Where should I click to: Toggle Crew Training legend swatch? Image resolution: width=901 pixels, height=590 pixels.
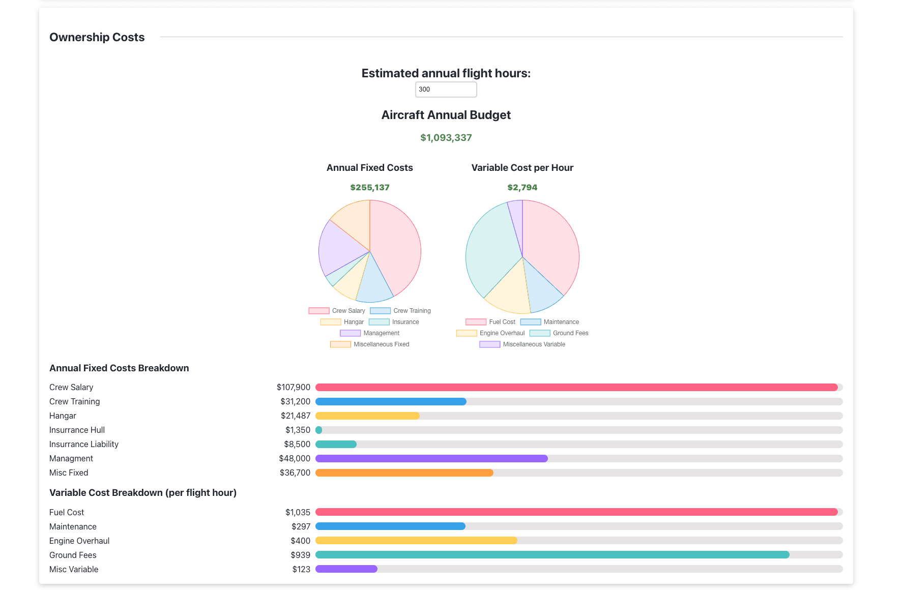[380, 311]
